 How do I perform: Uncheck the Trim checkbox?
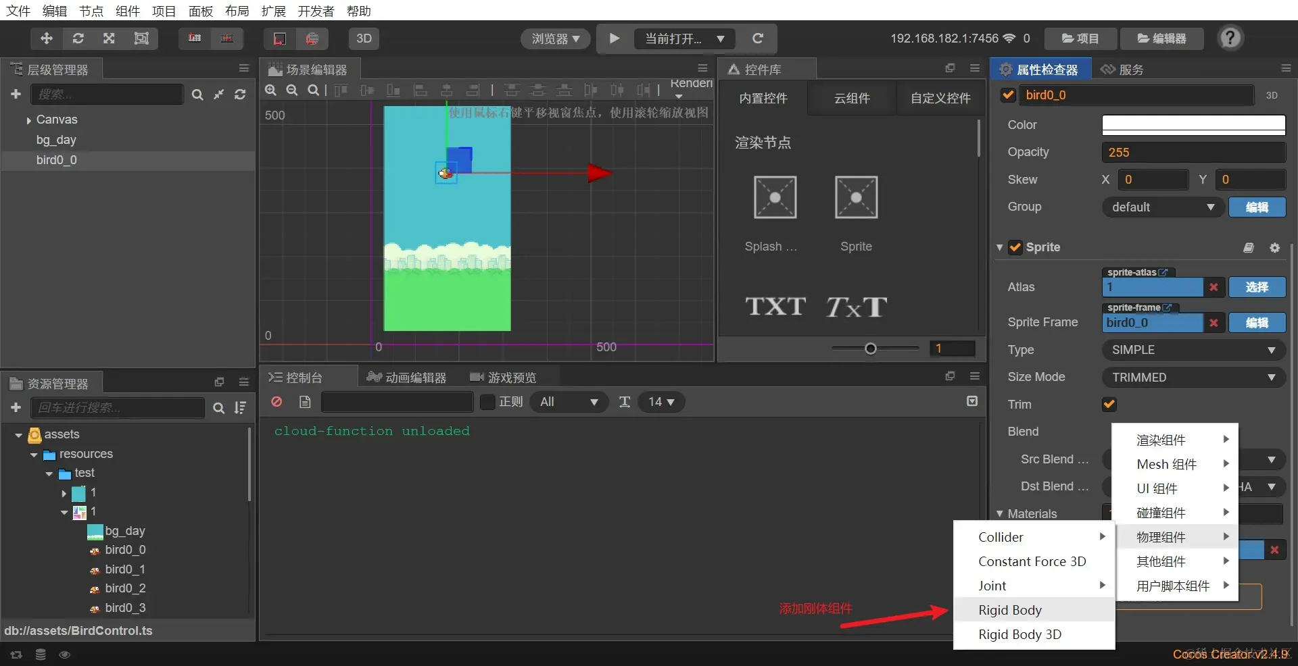(x=1109, y=405)
